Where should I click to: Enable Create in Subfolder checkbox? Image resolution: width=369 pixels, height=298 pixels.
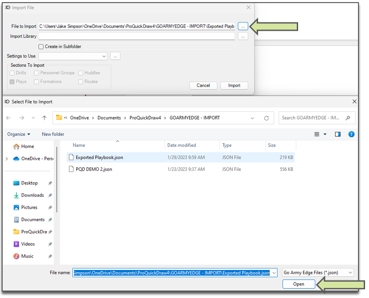[41, 47]
